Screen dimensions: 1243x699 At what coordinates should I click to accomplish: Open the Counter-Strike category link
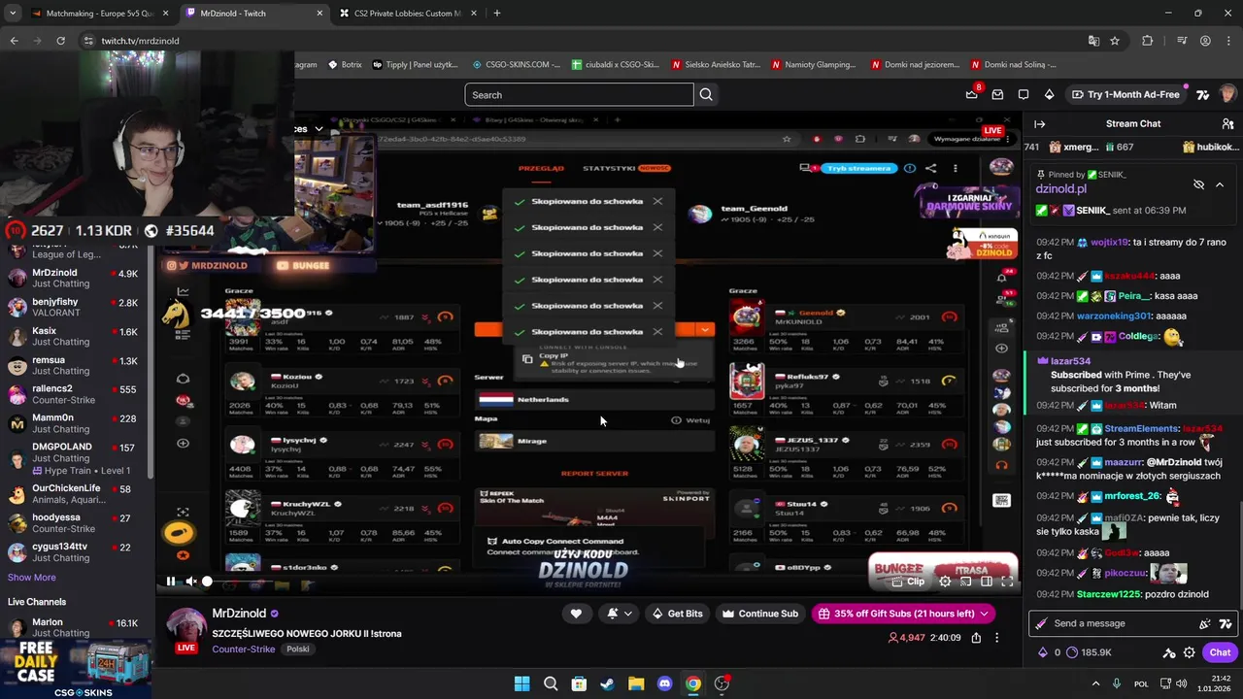(243, 649)
